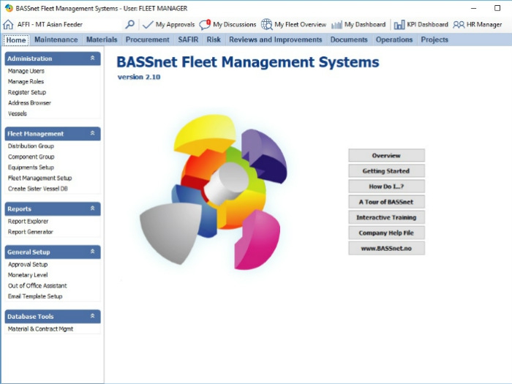This screenshot has height=384, width=512.
Task: Open Reviews and Improvements tab
Action: [x=276, y=39]
